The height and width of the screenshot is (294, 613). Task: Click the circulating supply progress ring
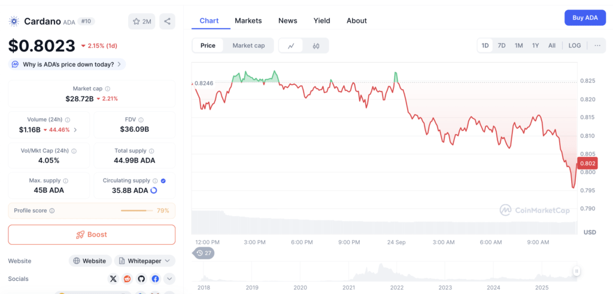pyautogui.click(x=154, y=190)
